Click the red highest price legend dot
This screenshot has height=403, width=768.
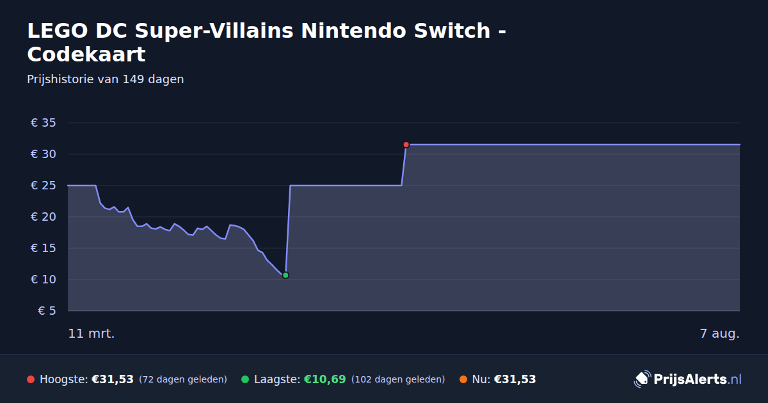[31, 379]
